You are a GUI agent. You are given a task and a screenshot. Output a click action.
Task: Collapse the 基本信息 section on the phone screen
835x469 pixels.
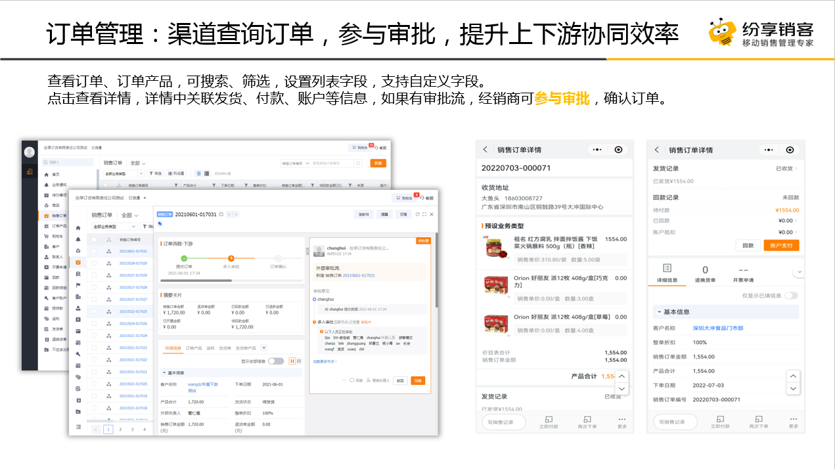(658, 312)
